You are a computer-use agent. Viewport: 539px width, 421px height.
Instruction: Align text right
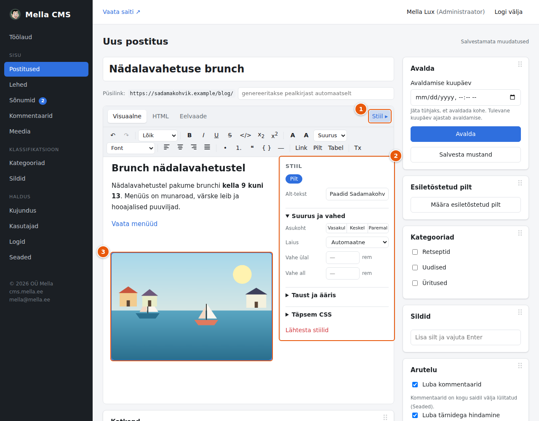click(194, 148)
